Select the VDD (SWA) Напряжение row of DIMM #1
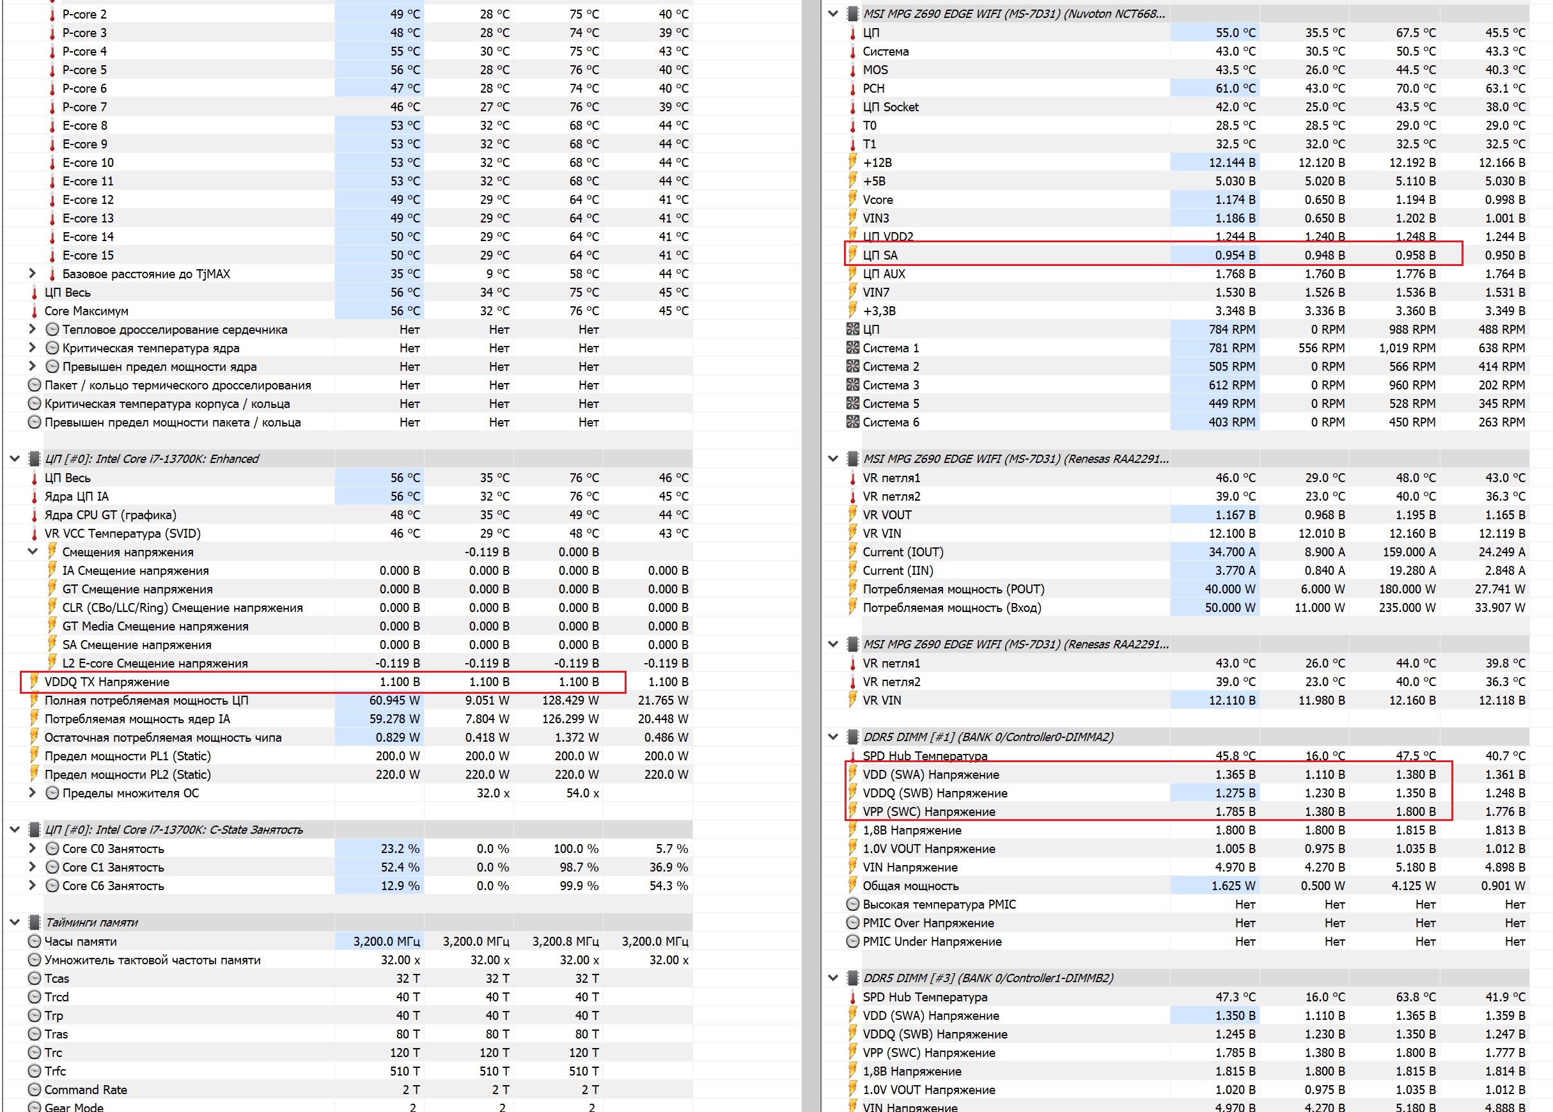 (931, 774)
